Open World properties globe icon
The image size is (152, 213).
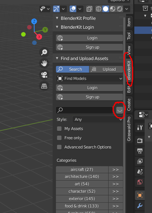click(x=139, y=182)
